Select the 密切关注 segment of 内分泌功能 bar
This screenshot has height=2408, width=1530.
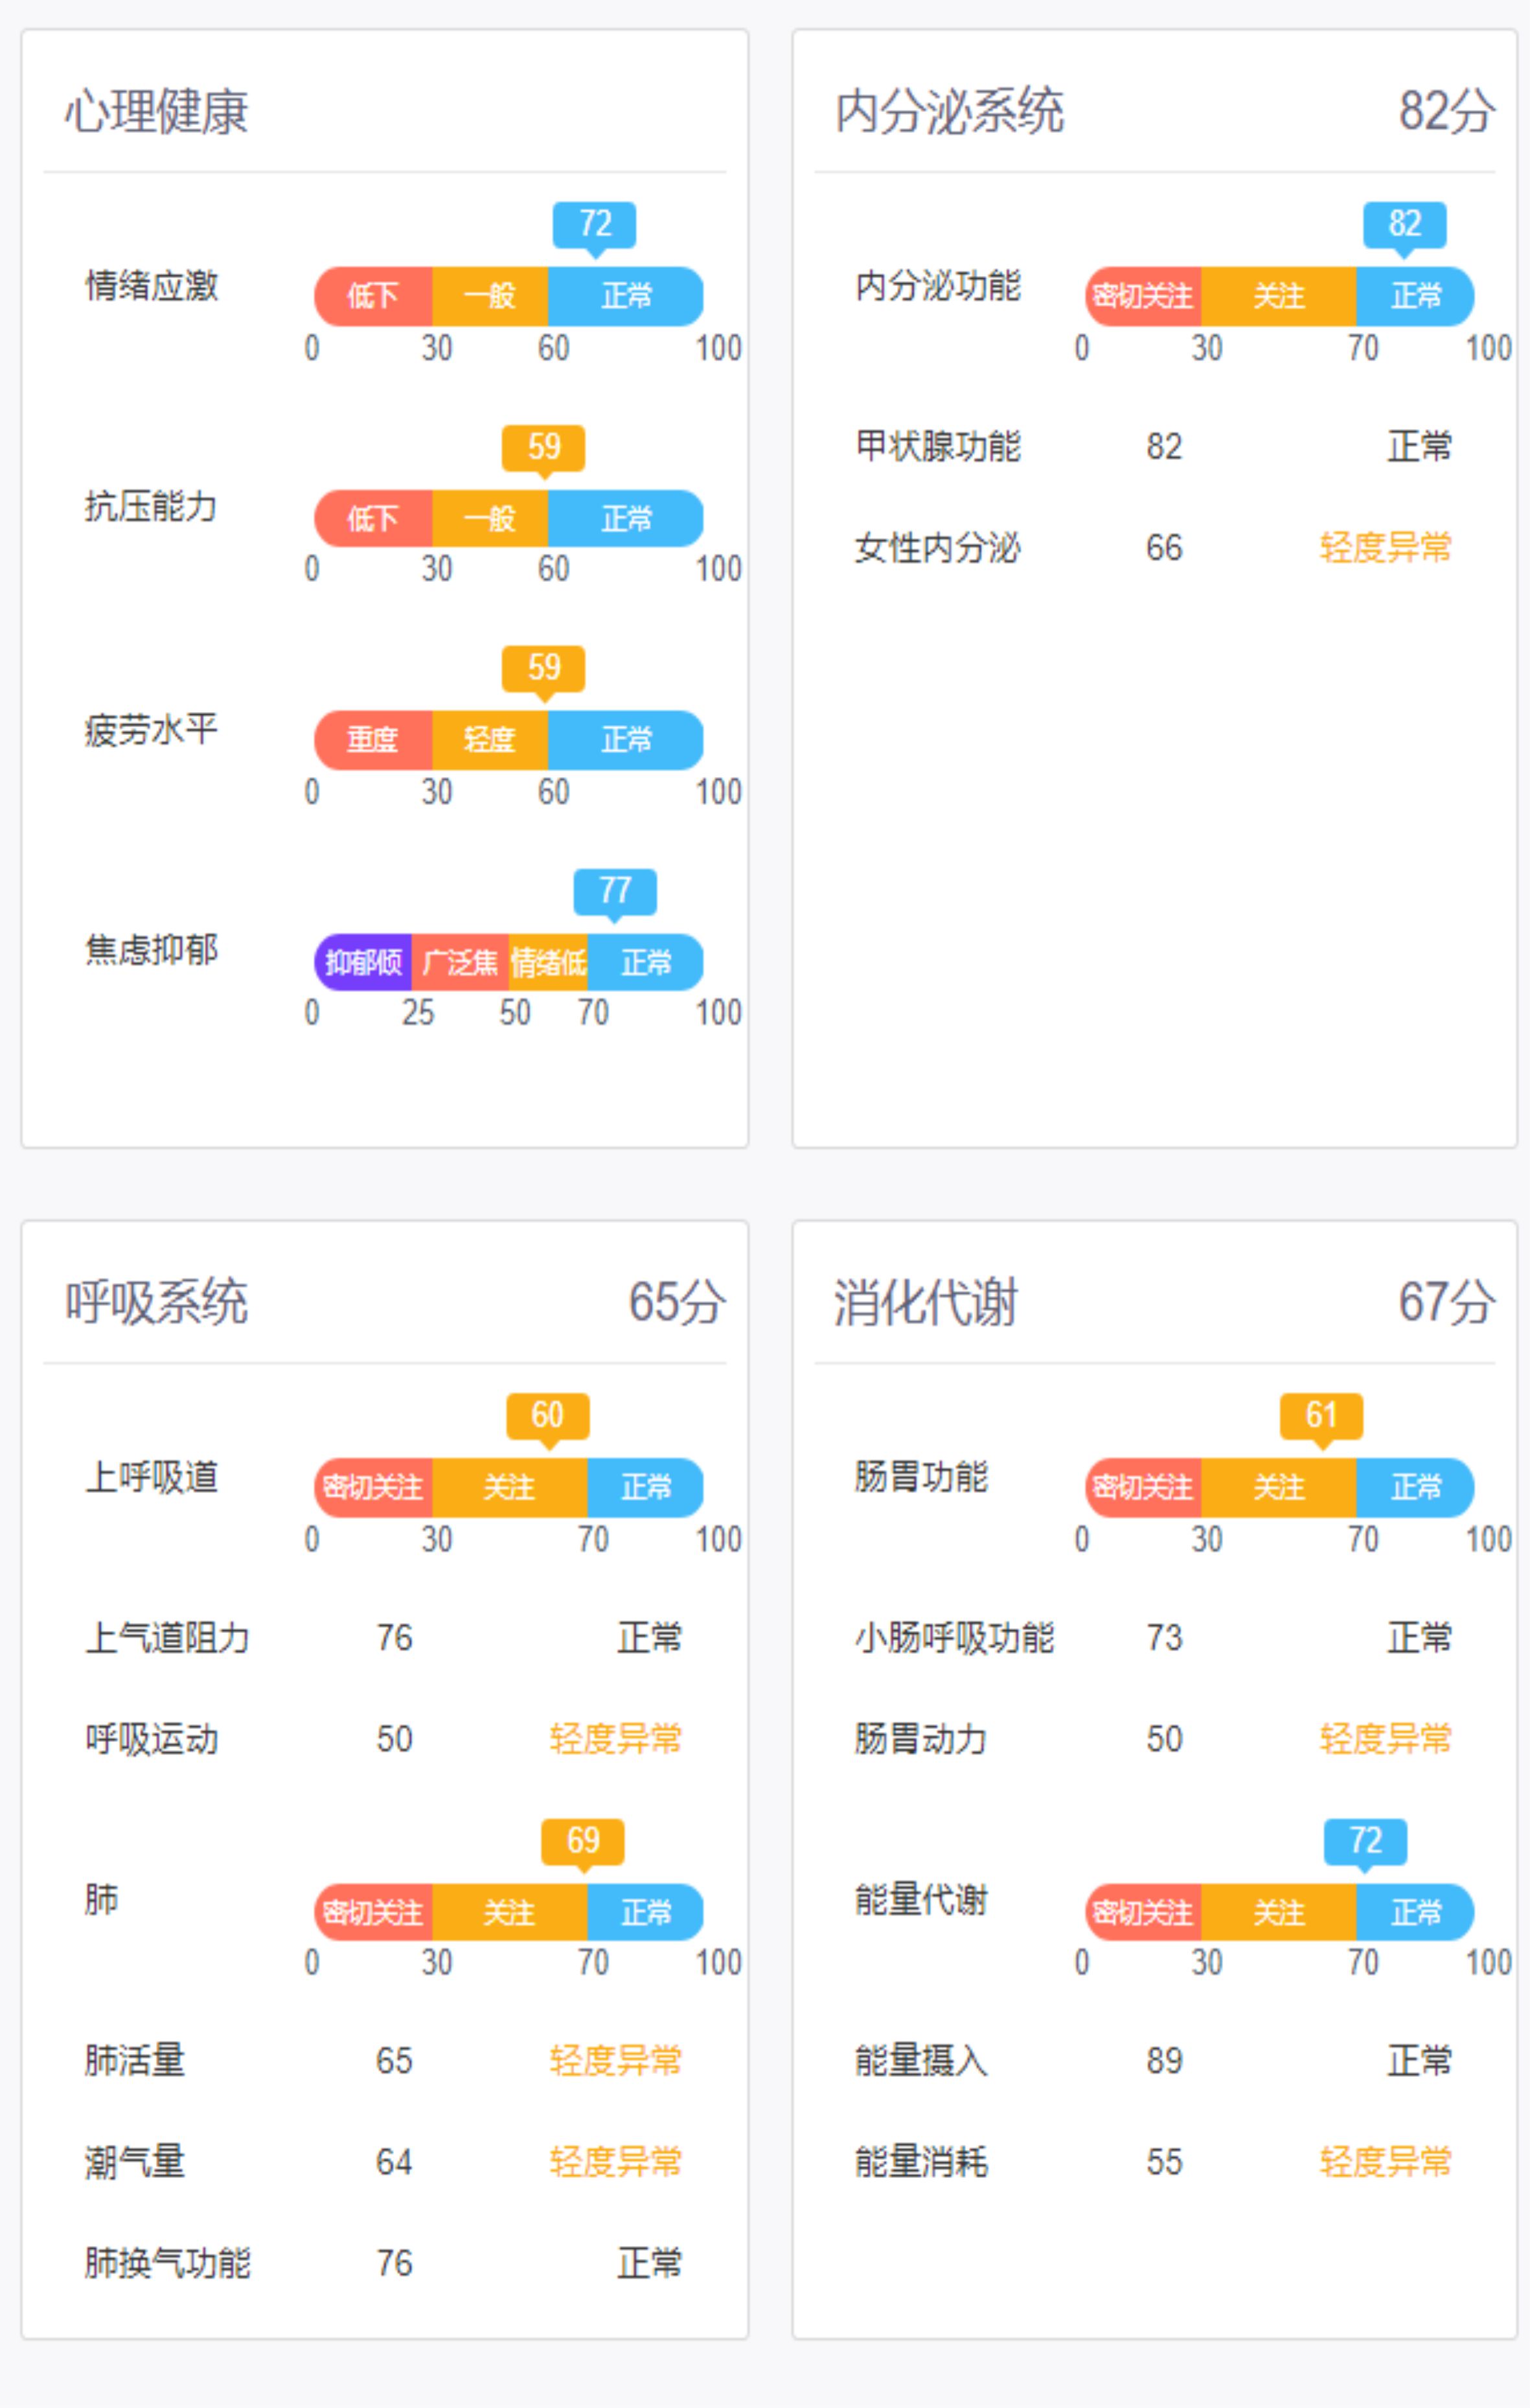(1142, 296)
